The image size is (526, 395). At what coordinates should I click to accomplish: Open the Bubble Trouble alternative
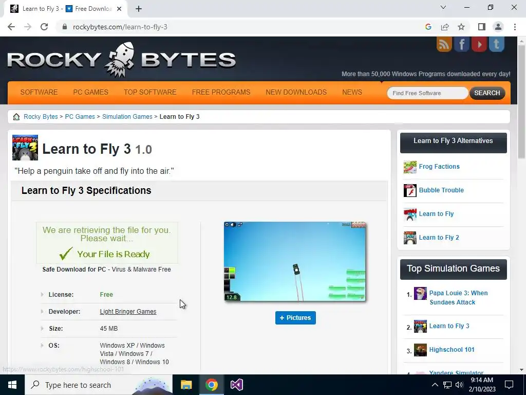pyautogui.click(x=441, y=190)
